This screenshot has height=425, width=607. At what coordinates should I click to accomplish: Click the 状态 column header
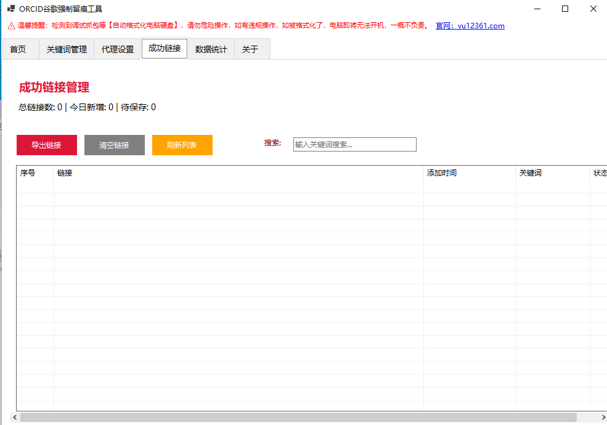tap(599, 173)
